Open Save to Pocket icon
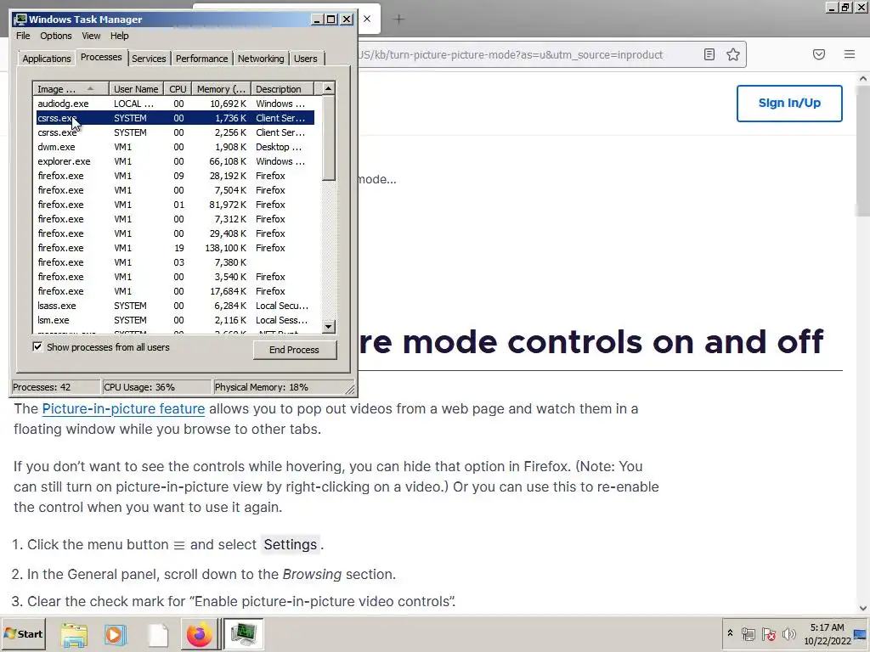 (x=818, y=54)
